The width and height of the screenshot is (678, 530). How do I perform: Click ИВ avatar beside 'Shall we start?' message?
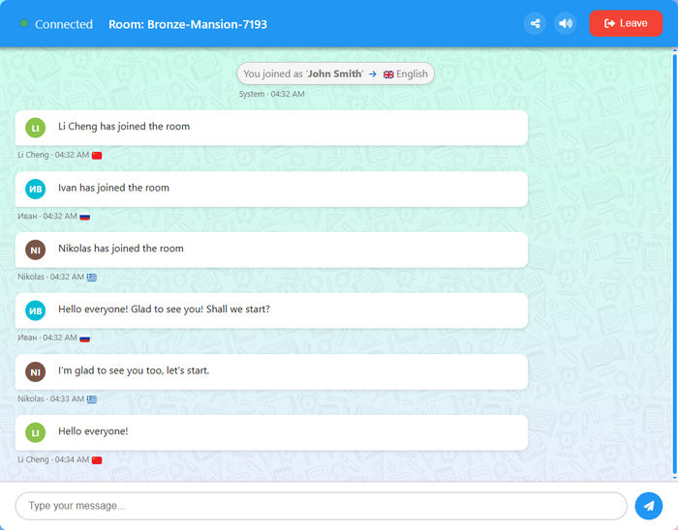click(x=36, y=310)
